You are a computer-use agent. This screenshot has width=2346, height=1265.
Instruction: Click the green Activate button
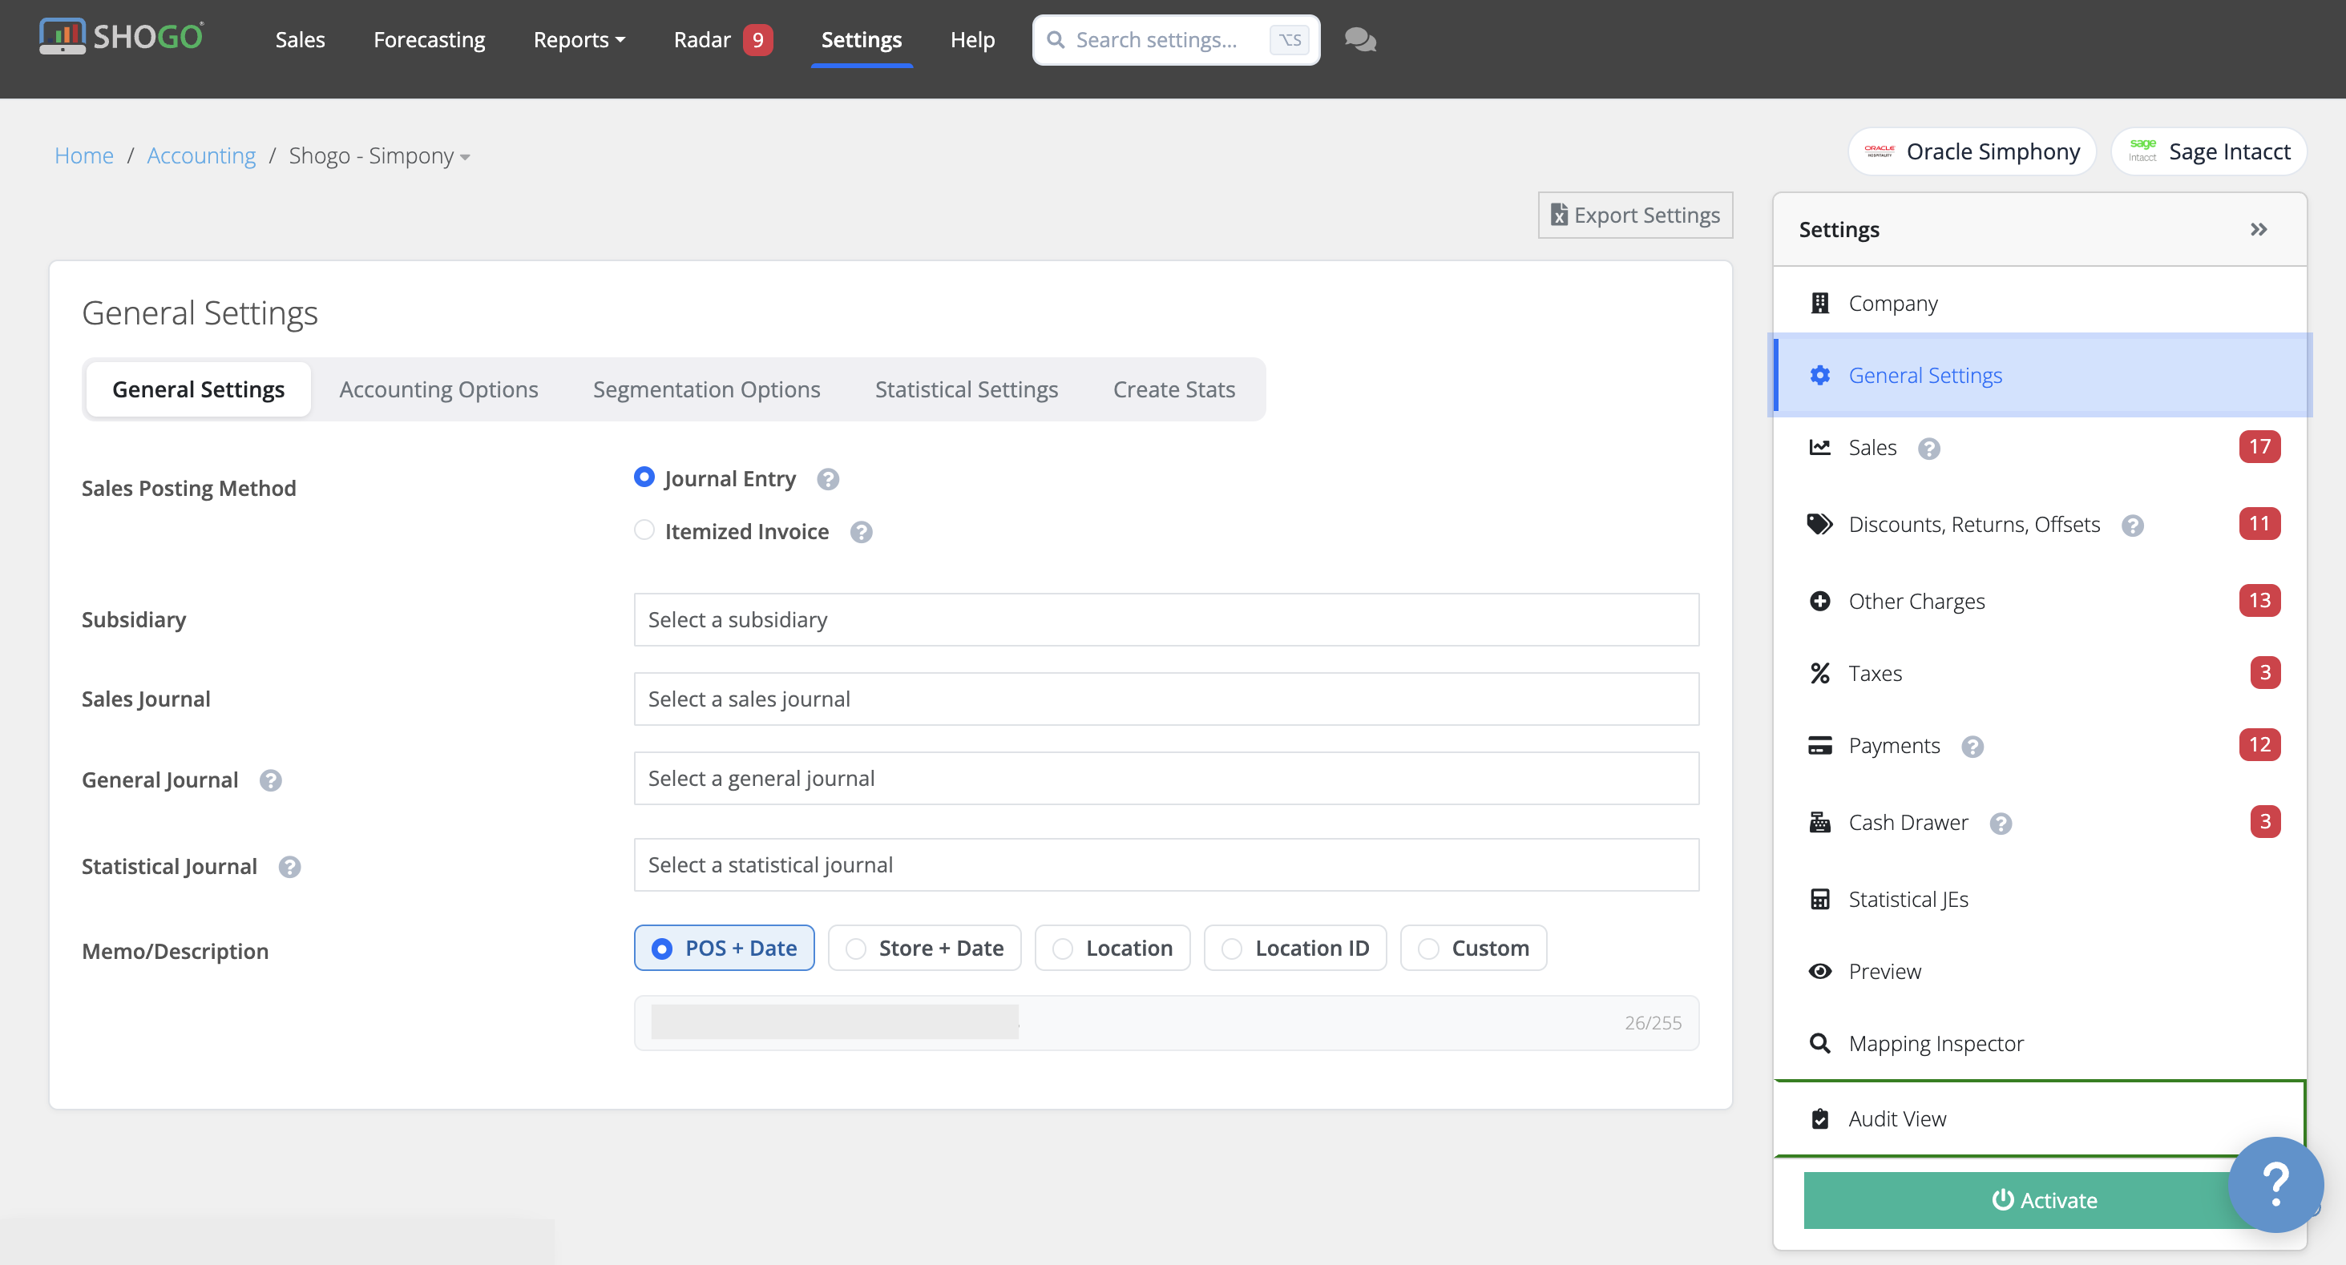pyautogui.click(x=2044, y=1200)
